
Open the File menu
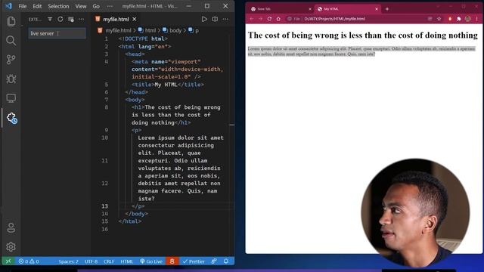(23, 6)
